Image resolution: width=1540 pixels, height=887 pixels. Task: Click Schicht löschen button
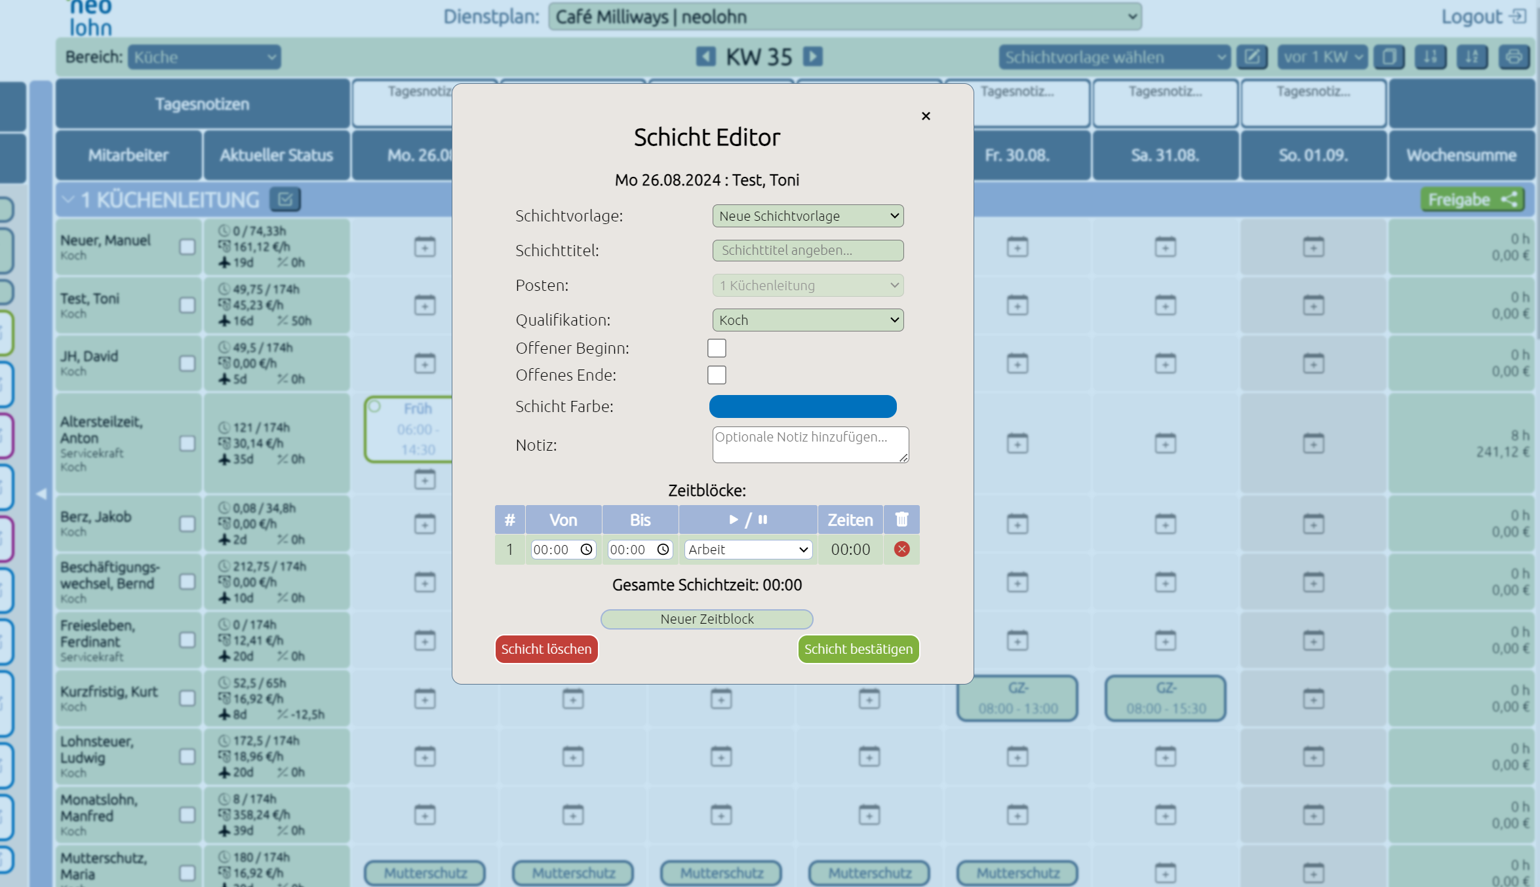pos(546,649)
